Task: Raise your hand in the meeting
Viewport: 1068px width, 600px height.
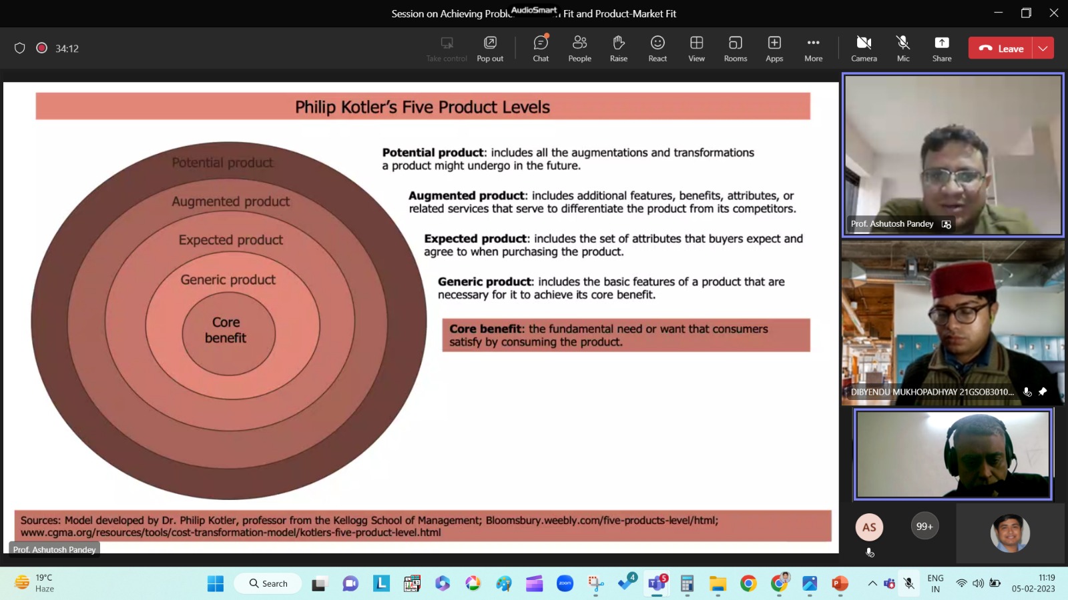Action: pyautogui.click(x=618, y=49)
